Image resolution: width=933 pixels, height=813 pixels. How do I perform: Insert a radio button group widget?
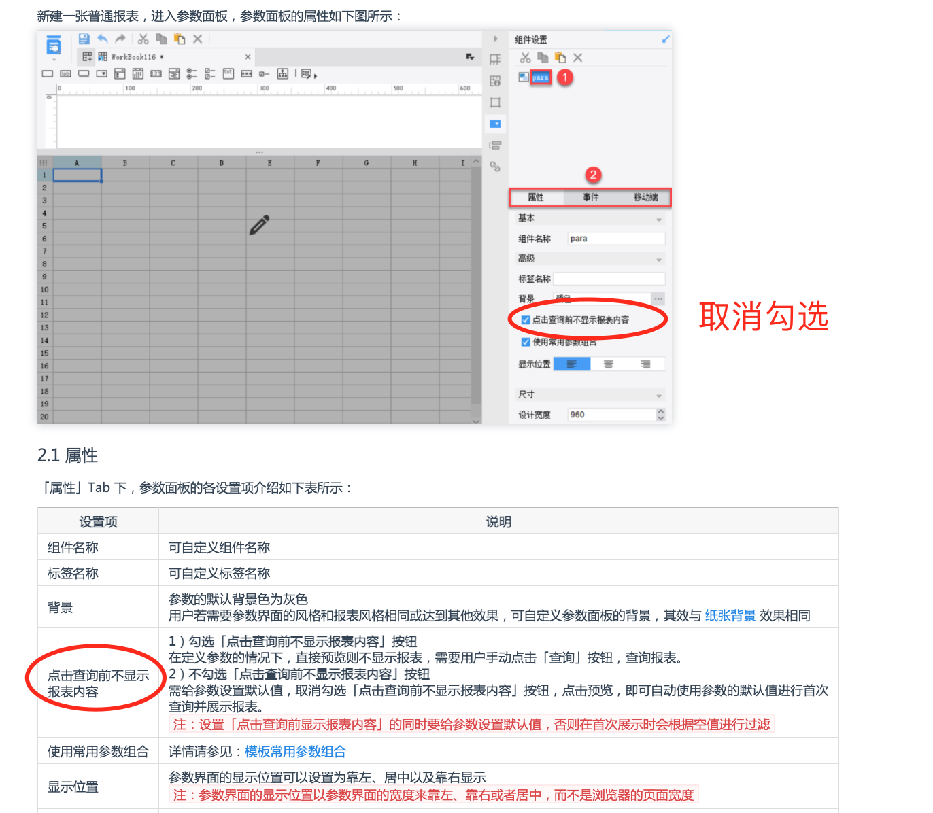(192, 73)
